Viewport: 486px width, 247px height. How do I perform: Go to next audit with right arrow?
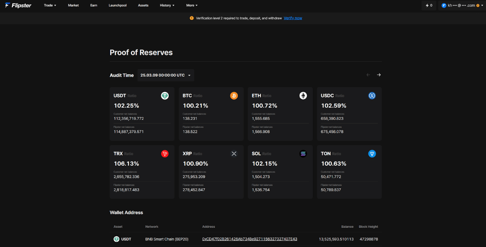coord(379,75)
